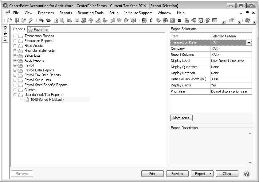The width and height of the screenshot is (259, 182).
Task: Click the check with pen toolbar icon
Action: tap(98, 20)
